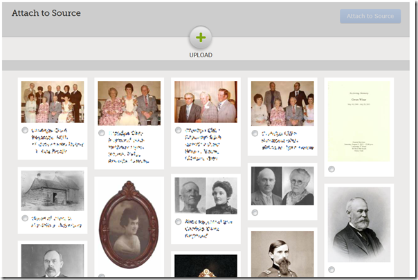The width and height of the screenshot is (418, 280).
Task: Select radio button below bearded man engraving
Action: (331, 269)
